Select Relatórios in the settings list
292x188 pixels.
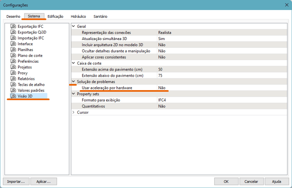pos(25,79)
